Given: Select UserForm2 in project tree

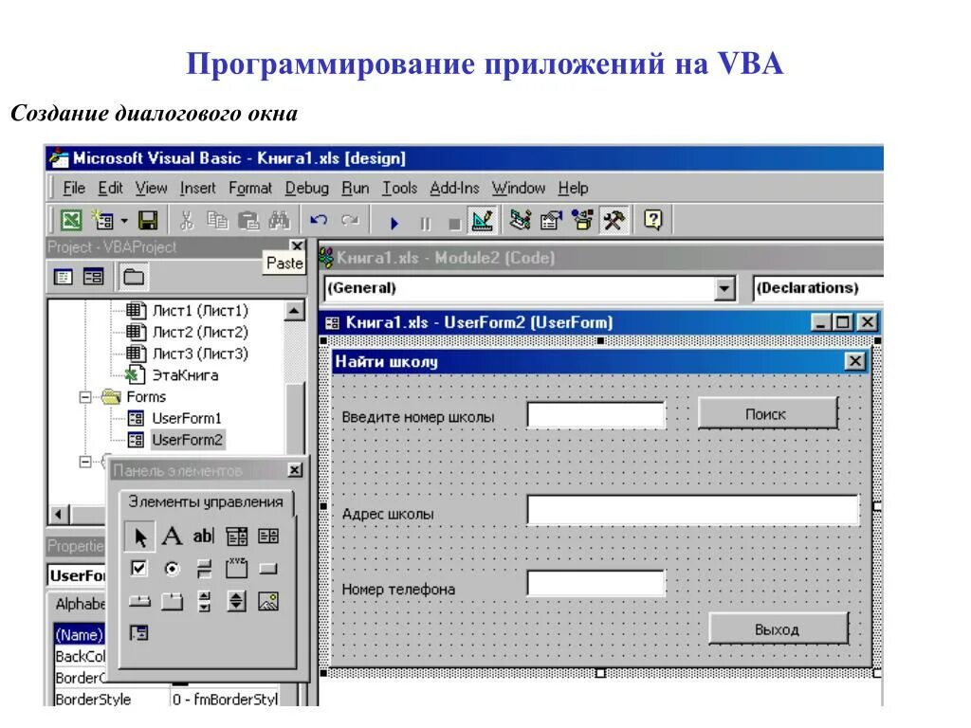Looking at the screenshot, I should coord(187,440).
